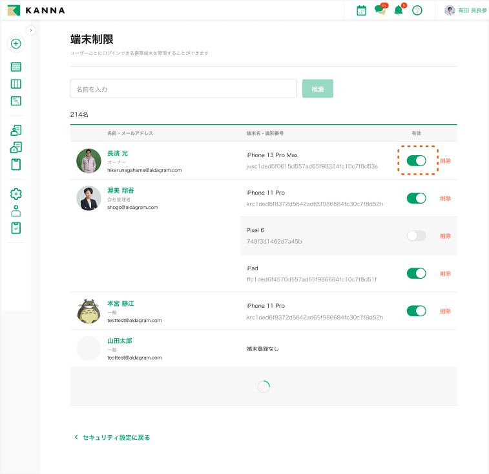The image size is (489, 474).
Task: Toggle off the iPad device switch
Action: [x=417, y=274]
